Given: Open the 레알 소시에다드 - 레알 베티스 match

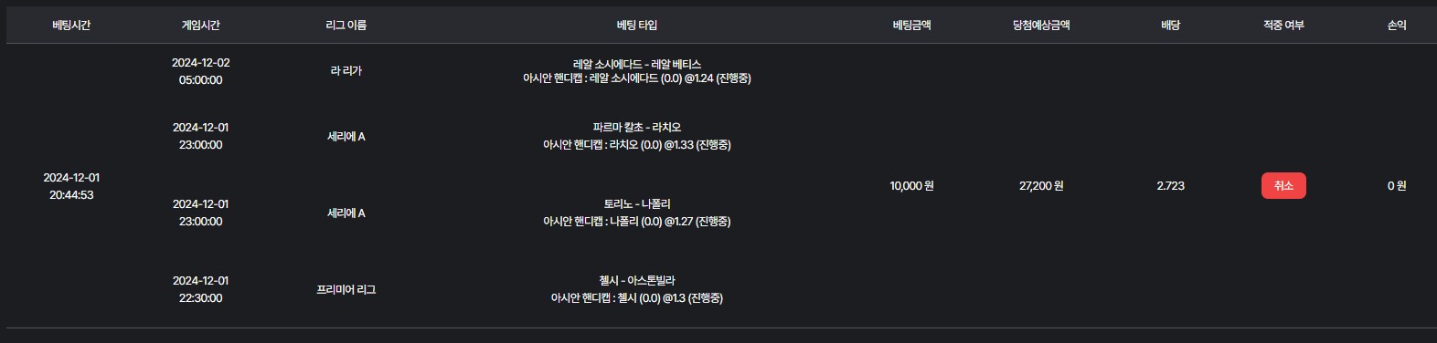Looking at the screenshot, I should point(637,64).
